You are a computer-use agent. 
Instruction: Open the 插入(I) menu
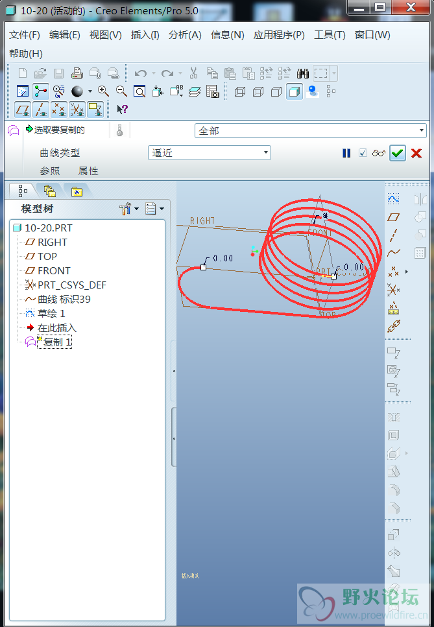point(145,35)
